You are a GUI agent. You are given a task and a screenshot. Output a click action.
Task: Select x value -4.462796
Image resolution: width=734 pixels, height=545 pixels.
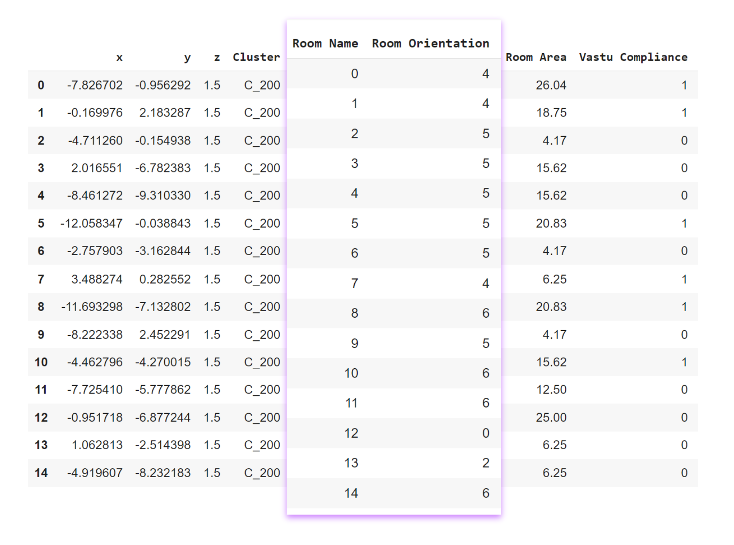click(94, 362)
